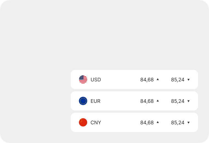Click the 84,68 rate for EUR
The height and width of the screenshot is (143, 209).
[147, 101]
